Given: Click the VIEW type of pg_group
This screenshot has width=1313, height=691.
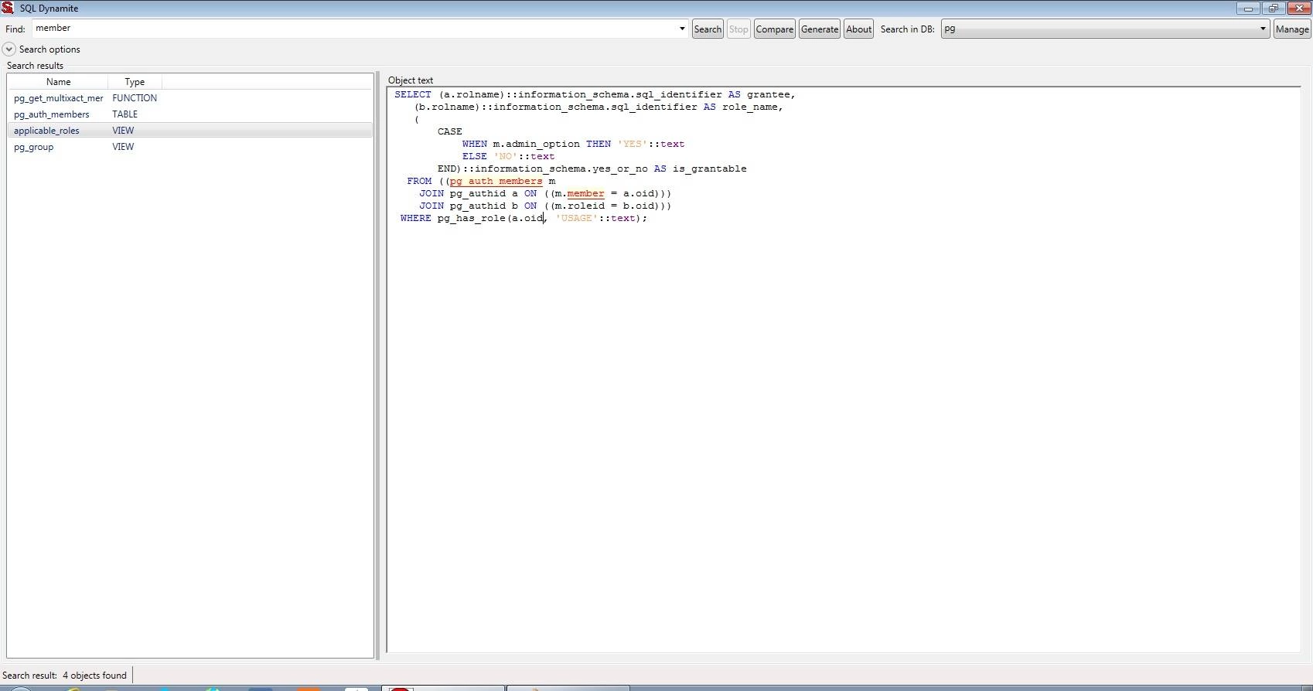Looking at the screenshot, I should click(123, 147).
